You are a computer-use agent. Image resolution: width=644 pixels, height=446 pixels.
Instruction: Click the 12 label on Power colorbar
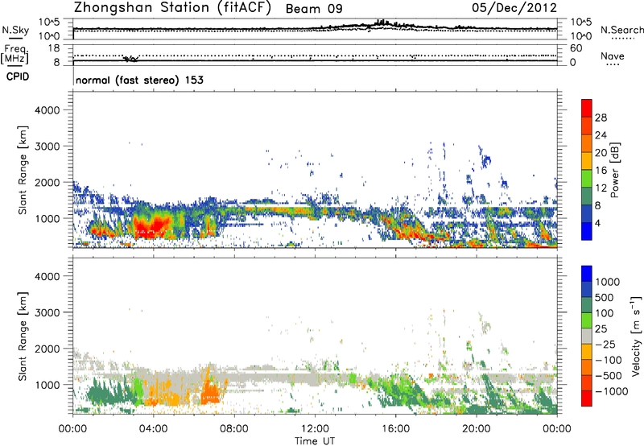click(601, 188)
